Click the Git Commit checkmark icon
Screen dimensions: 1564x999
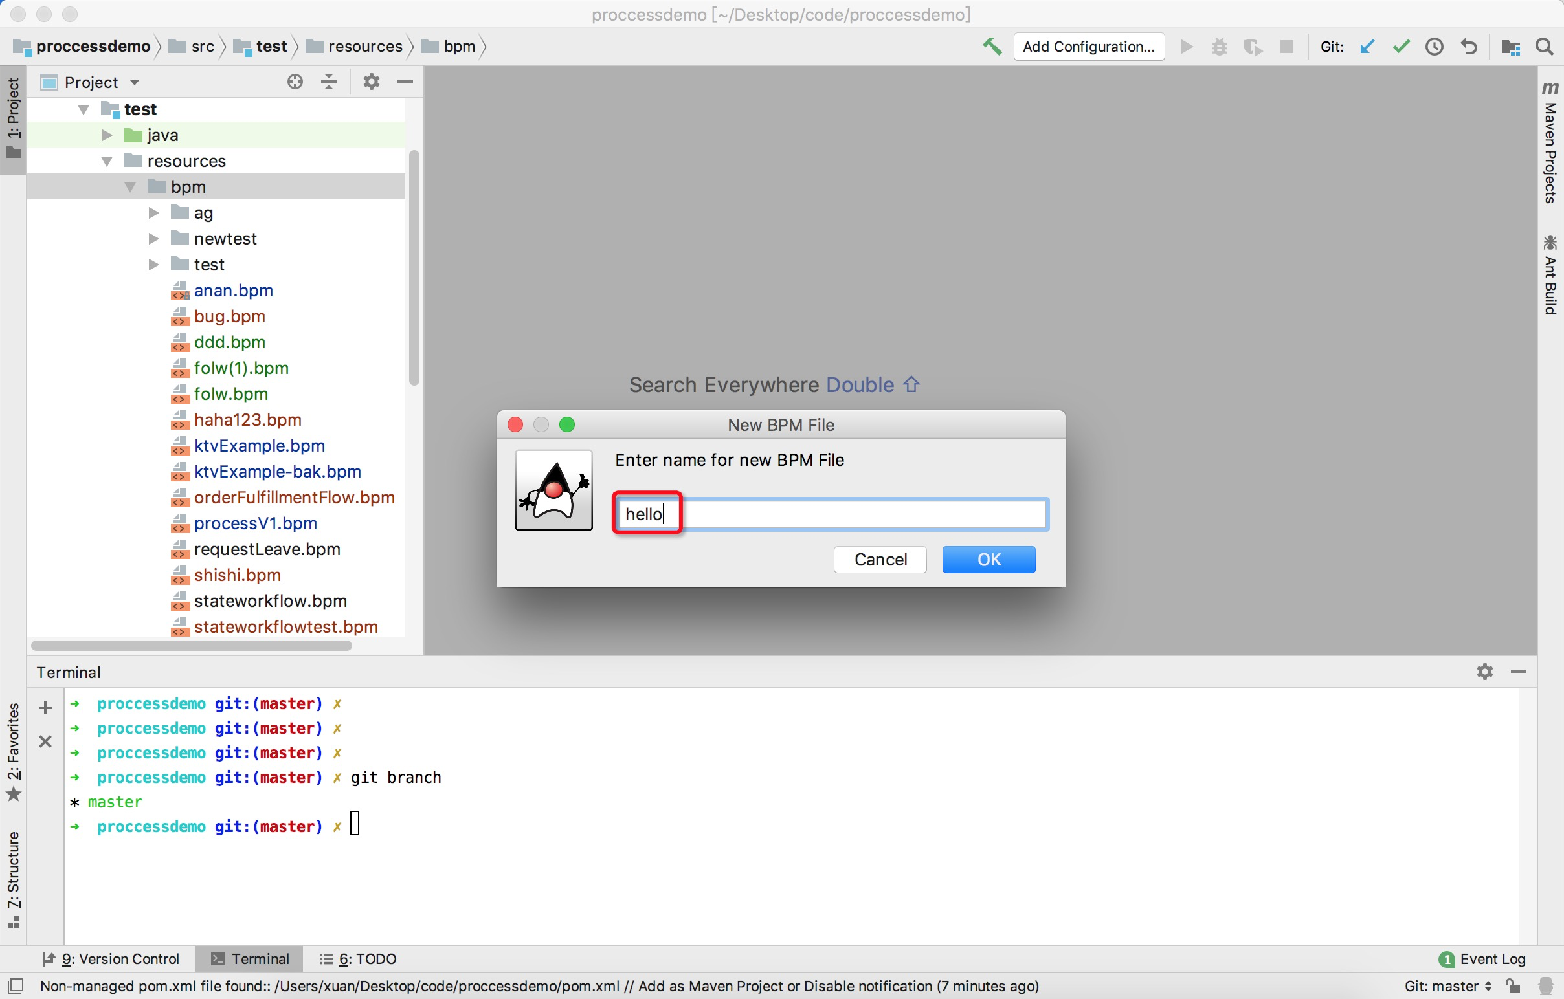click(x=1401, y=47)
